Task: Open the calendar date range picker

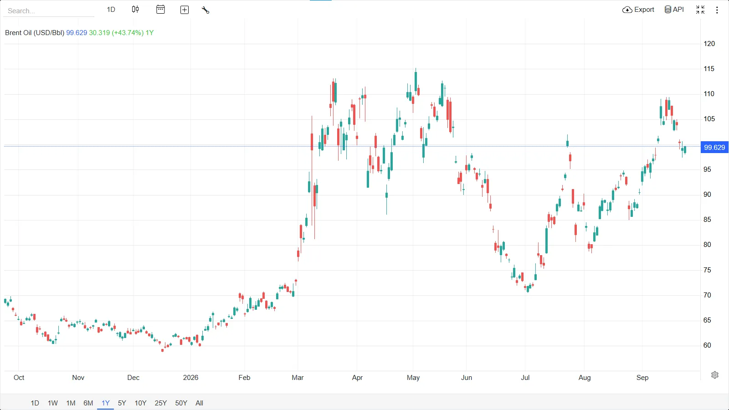Action: 160,10
